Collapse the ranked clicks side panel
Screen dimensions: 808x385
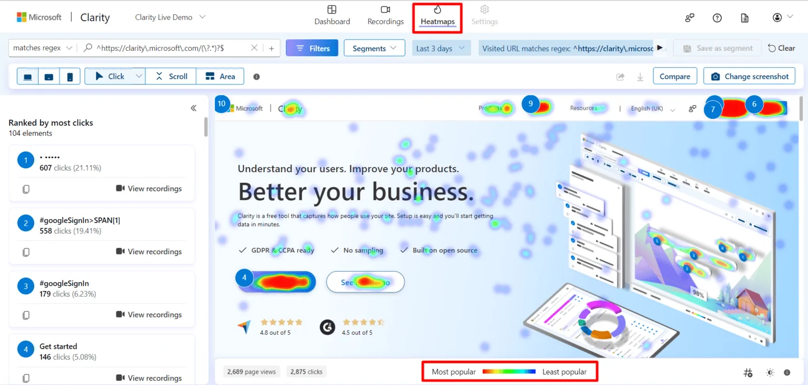[194, 108]
